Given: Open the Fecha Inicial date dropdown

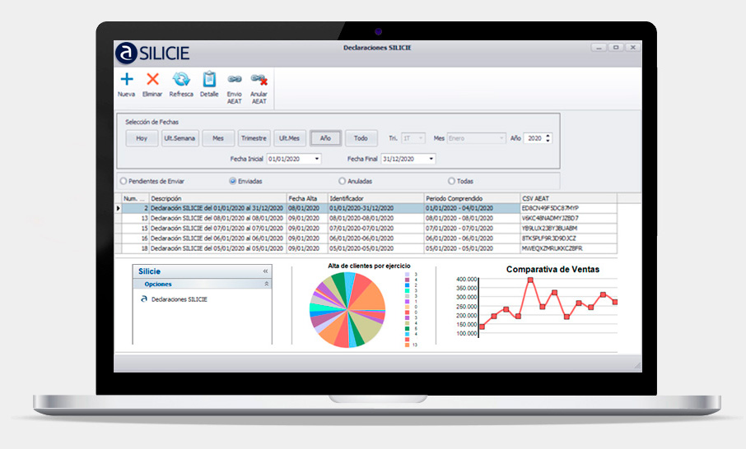Looking at the screenshot, I should click(317, 159).
